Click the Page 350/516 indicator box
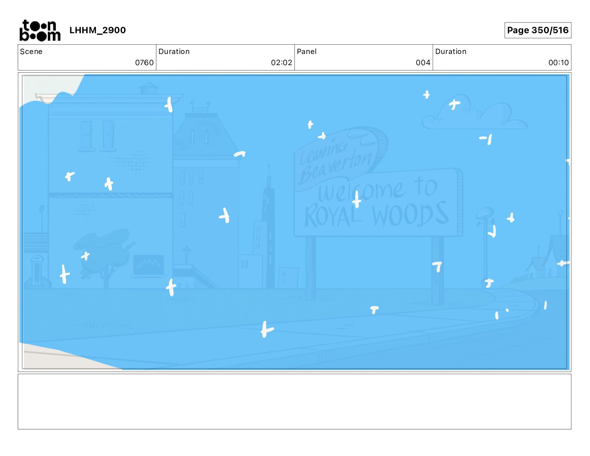 [538, 30]
